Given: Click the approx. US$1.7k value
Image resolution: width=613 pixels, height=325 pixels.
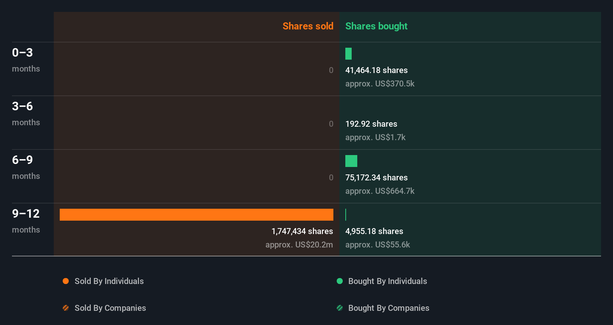Looking at the screenshot, I should point(375,138).
